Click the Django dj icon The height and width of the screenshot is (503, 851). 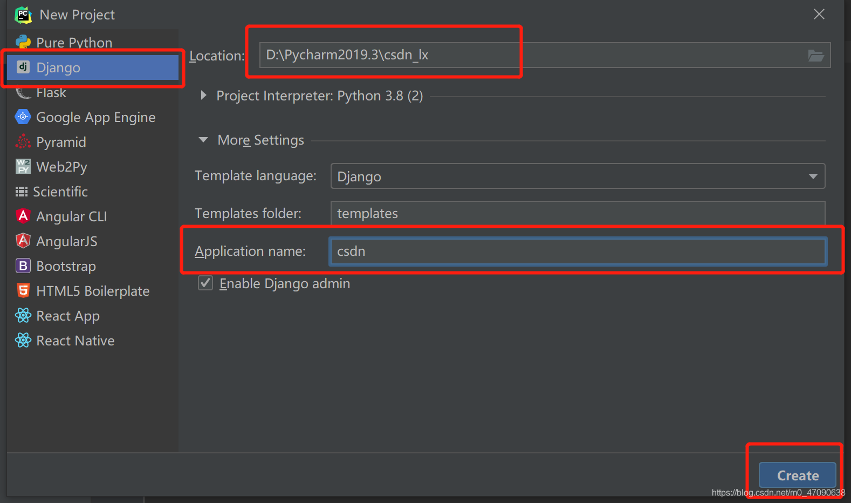coord(23,67)
